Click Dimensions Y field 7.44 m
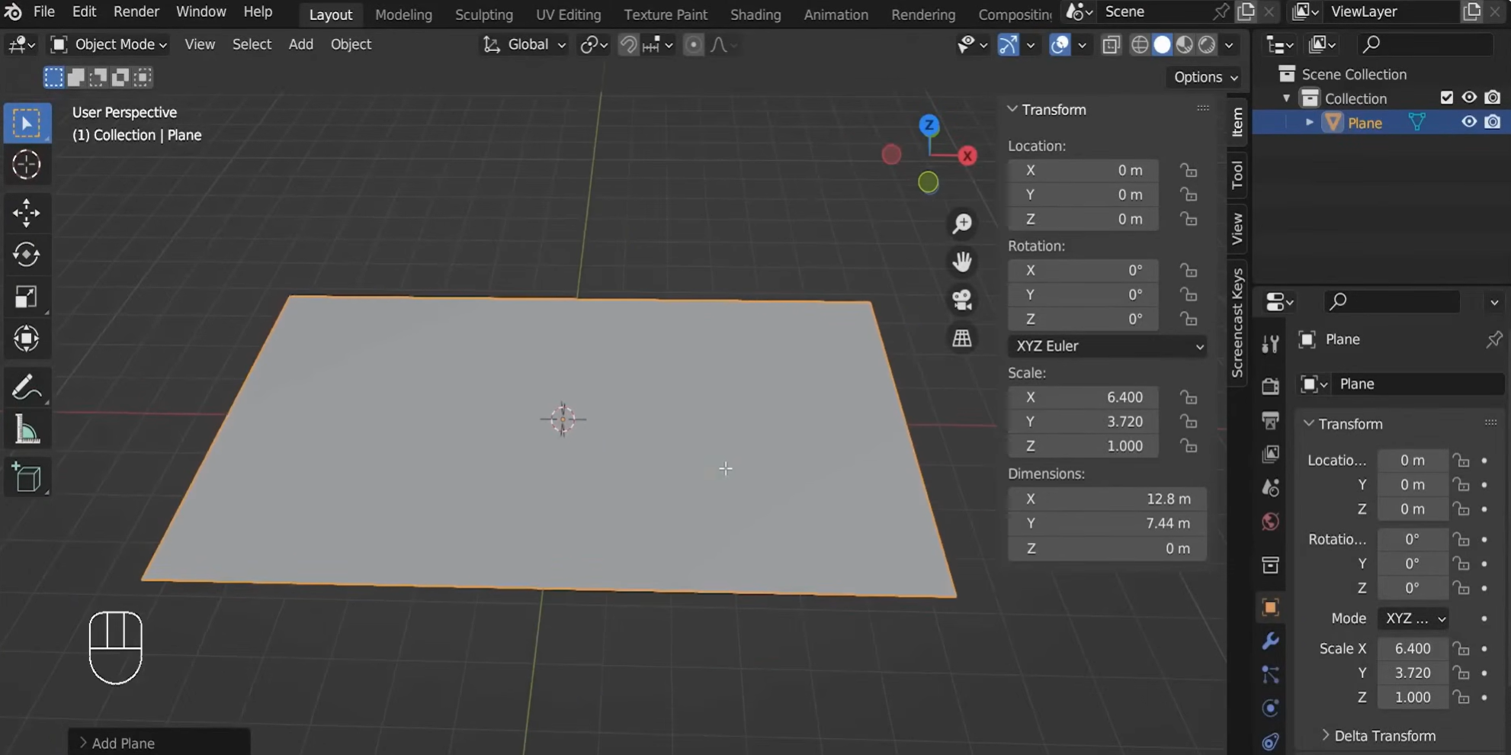Viewport: 1511px width, 755px height. click(x=1107, y=523)
